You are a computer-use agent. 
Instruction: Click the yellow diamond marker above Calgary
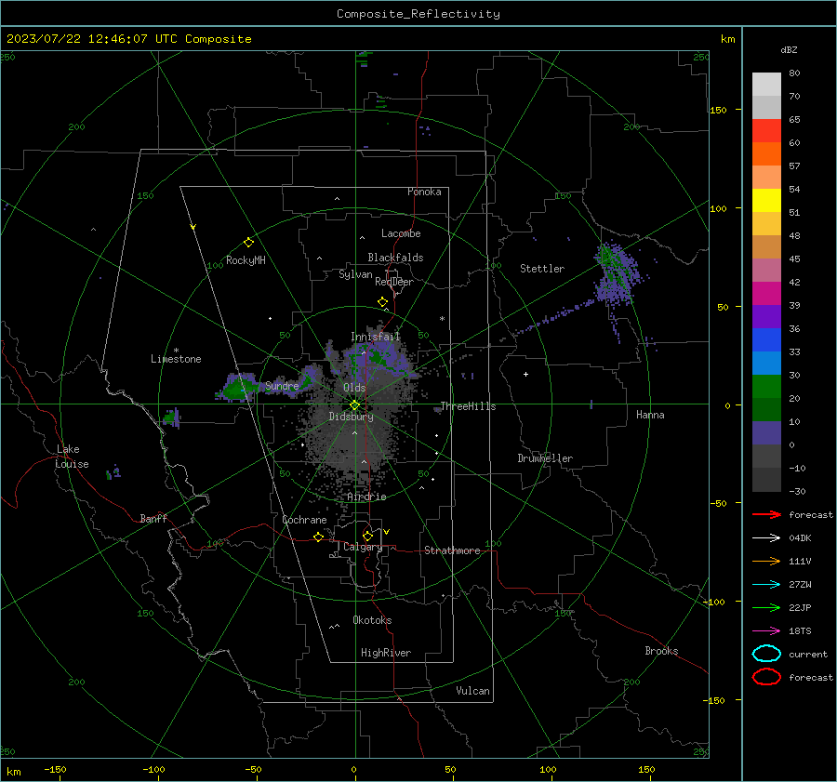(x=367, y=536)
